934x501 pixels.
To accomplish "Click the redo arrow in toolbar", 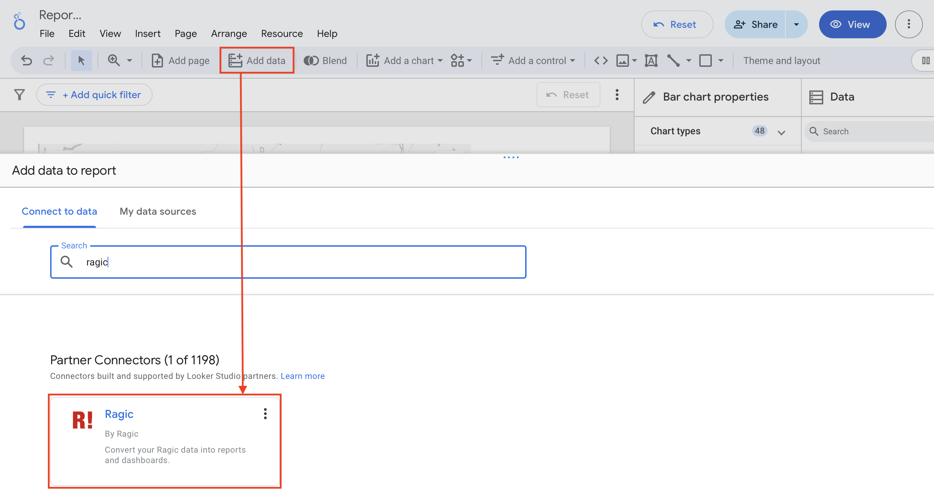I will [x=49, y=61].
